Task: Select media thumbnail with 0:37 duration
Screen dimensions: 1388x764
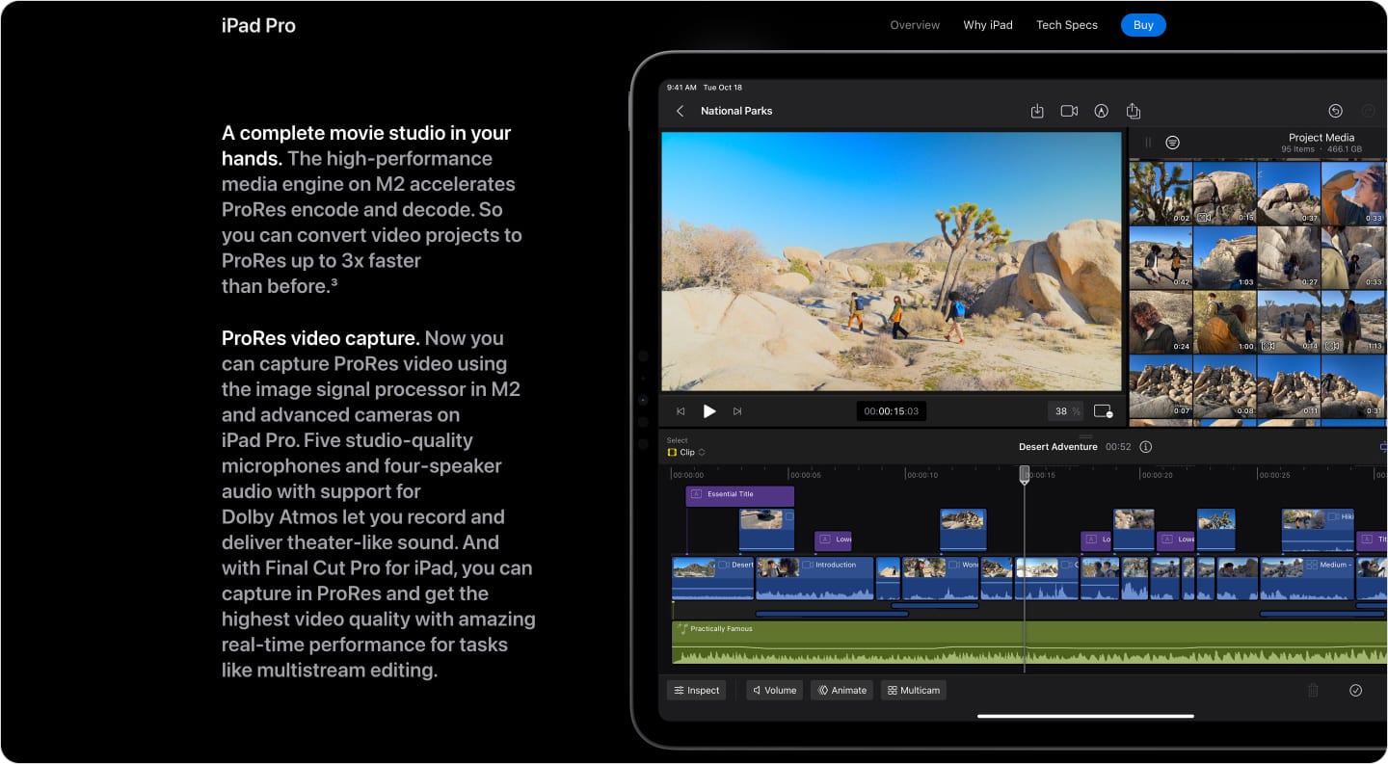Action: tap(1289, 193)
